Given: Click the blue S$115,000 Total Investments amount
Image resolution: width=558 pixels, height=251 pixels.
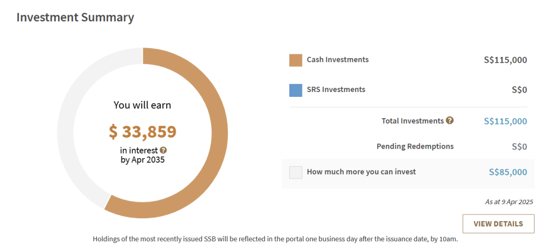Looking at the screenshot, I should pyautogui.click(x=505, y=121).
